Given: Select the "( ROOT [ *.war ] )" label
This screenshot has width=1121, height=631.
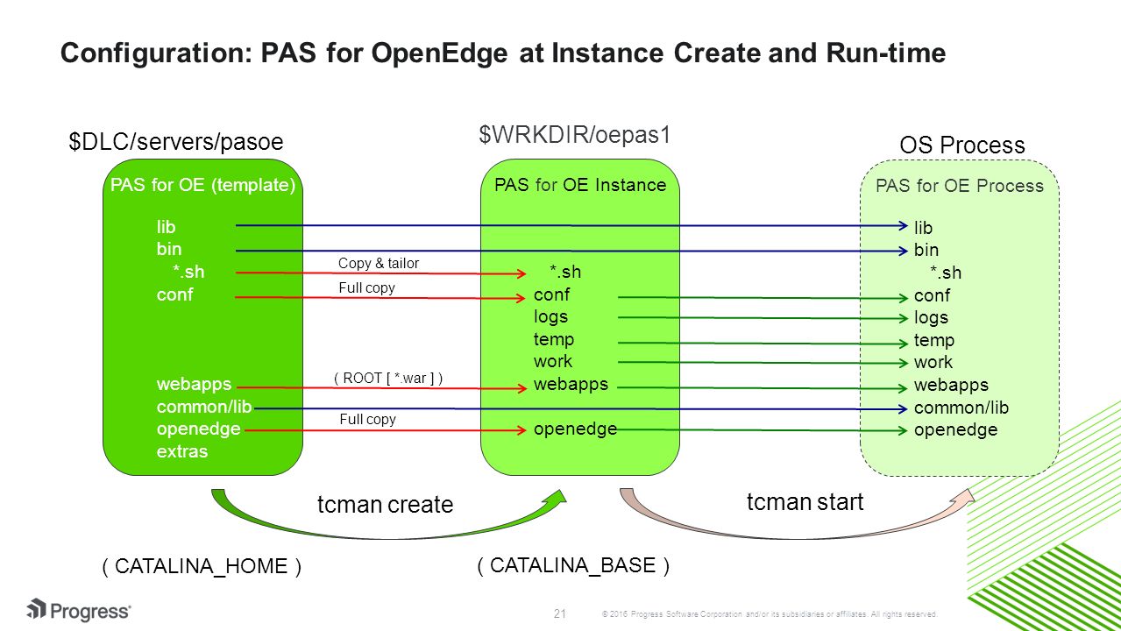Looking at the screenshot, I should point(388,378).
